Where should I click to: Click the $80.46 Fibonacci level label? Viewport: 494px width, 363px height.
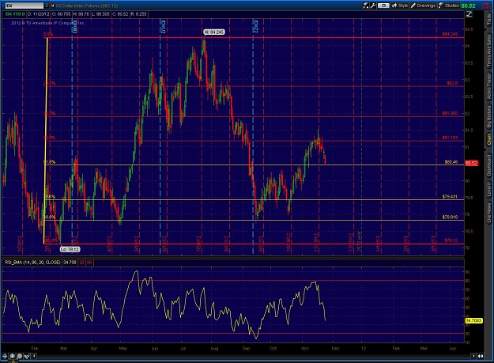451,161
